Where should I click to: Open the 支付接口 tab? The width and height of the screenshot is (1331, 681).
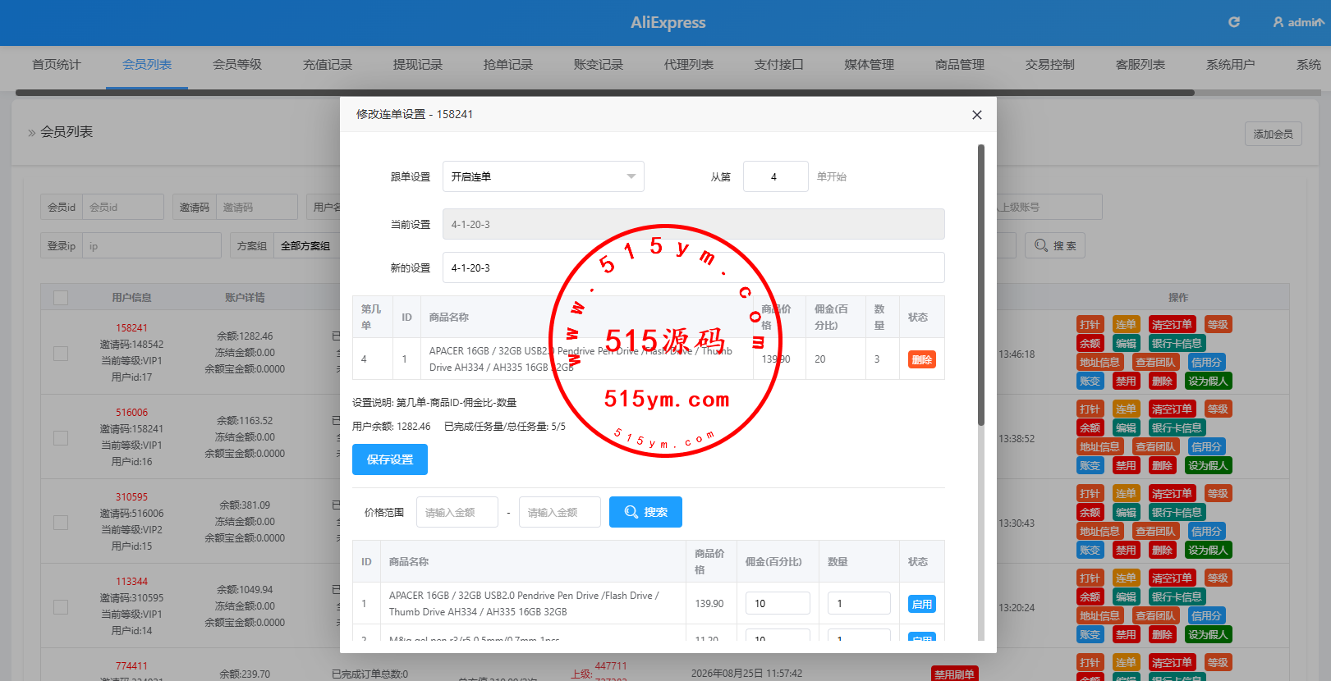[x=779, y=65]
